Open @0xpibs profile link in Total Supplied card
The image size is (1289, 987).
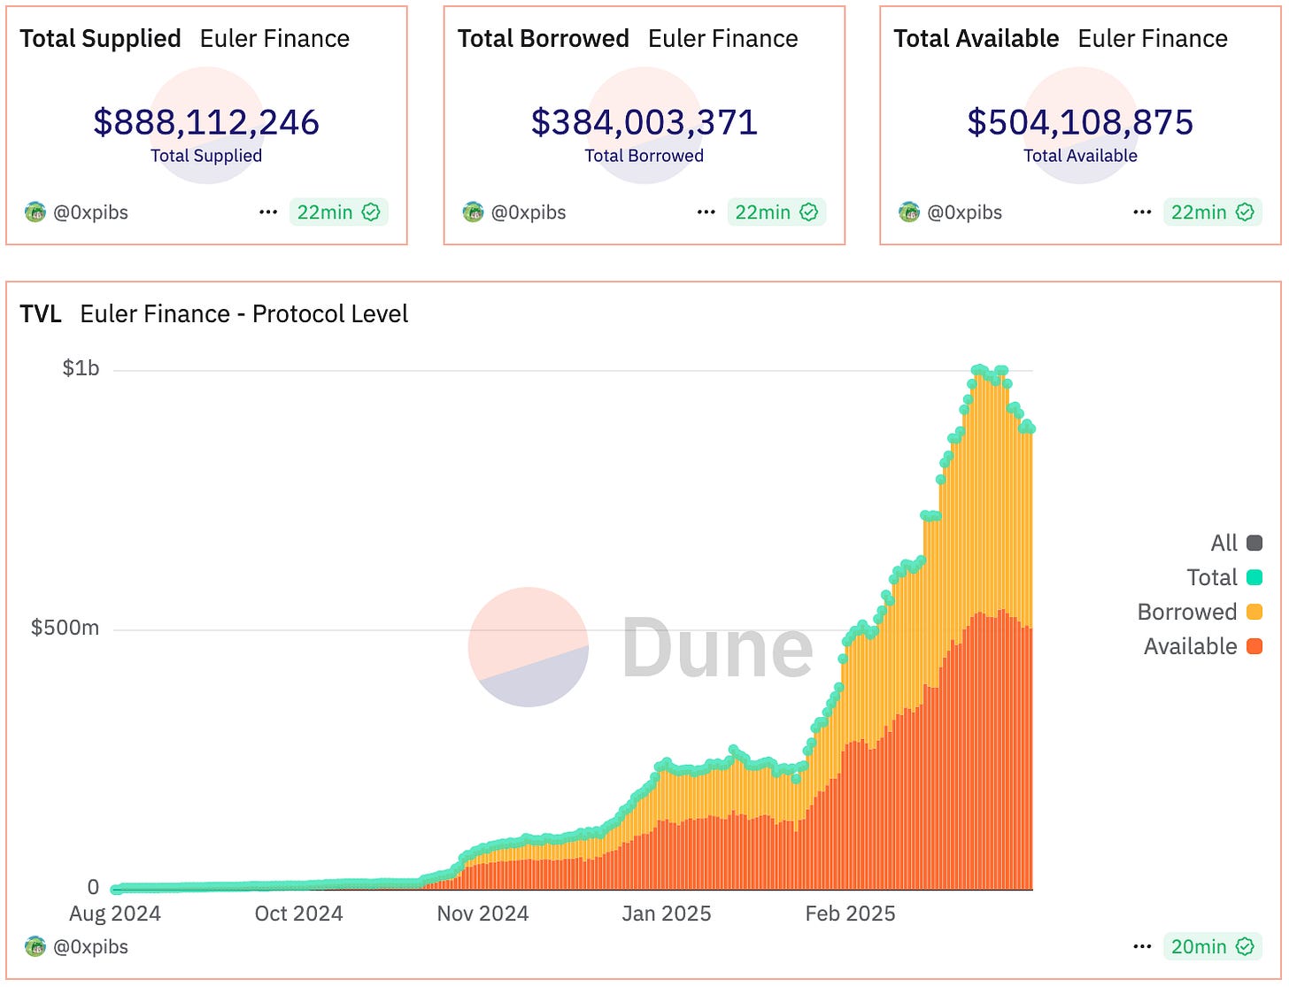tap(90, 212)
